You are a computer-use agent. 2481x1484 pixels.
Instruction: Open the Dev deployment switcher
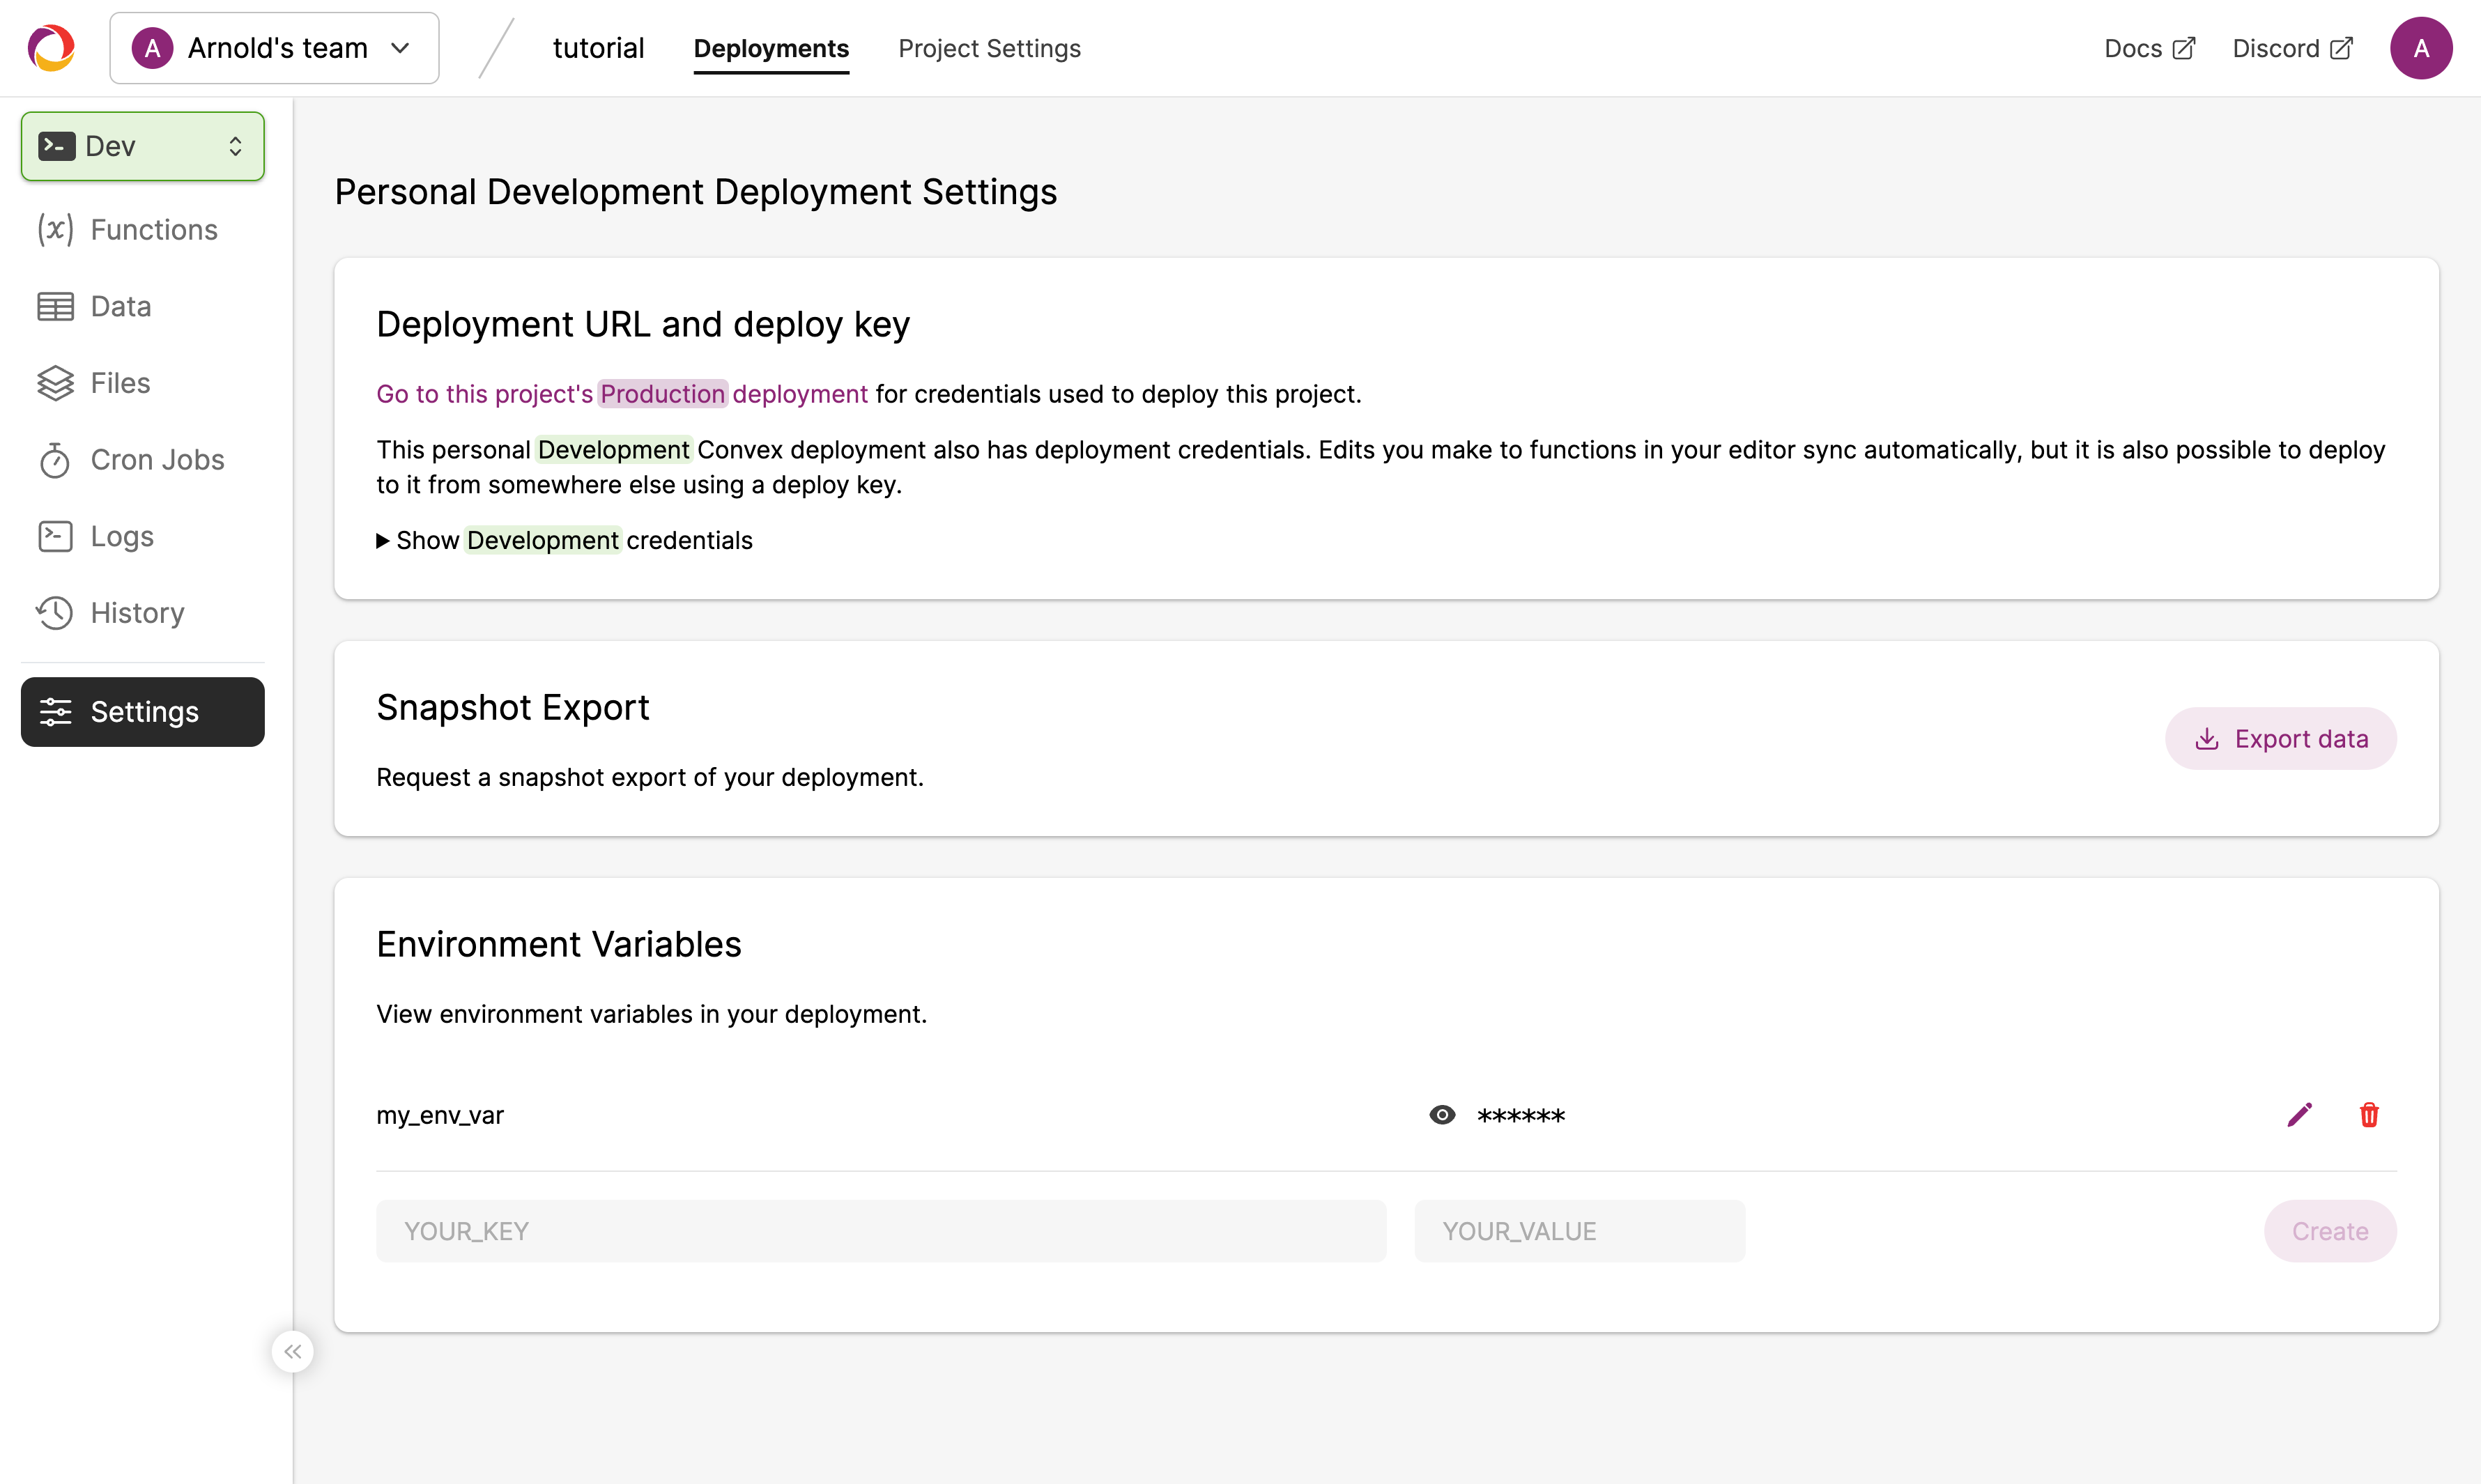coord(142,146)
